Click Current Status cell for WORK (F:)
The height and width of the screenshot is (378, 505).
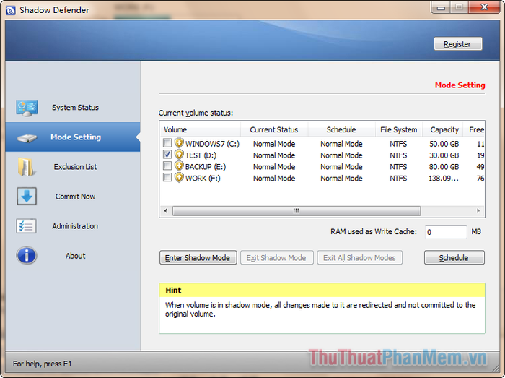pos(274,179)
